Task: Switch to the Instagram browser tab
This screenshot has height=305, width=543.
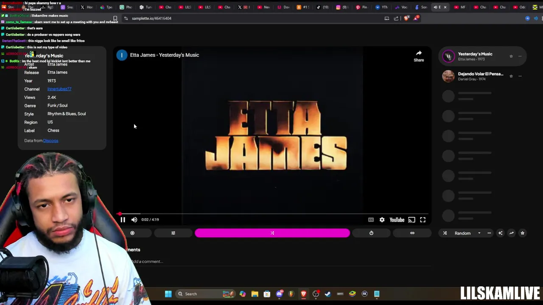Action: tap(342, 7)
